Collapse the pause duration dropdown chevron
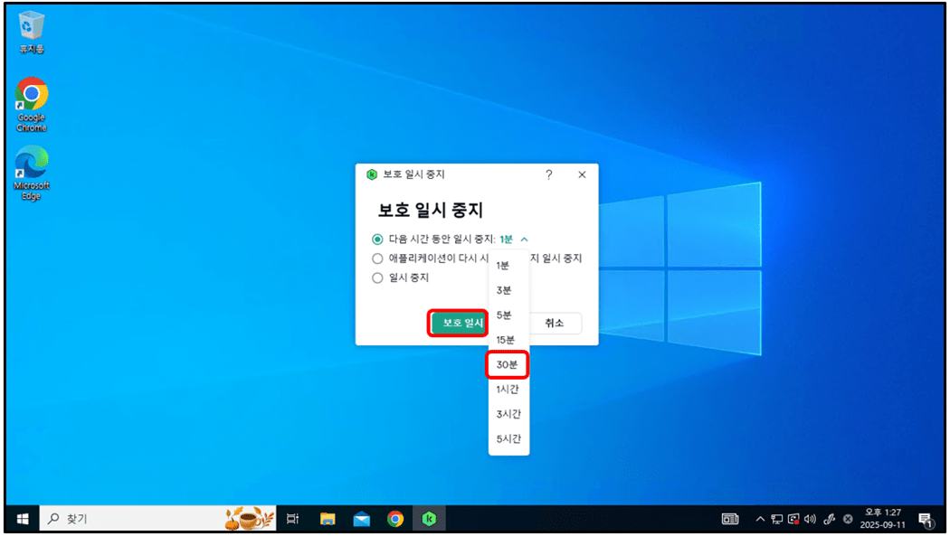Image resolution: width=950 pixels, height=536 pixels. tap(524, 240)
